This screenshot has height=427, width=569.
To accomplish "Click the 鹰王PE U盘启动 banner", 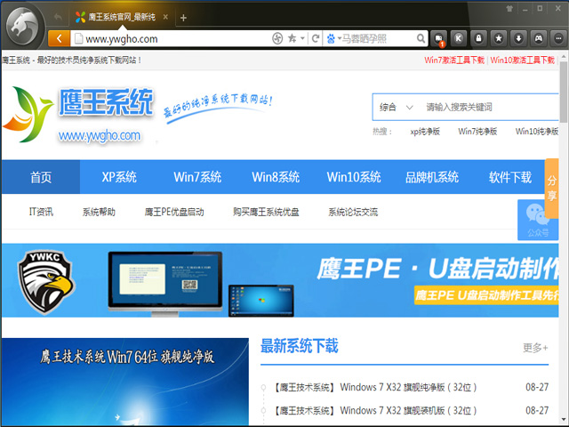I will [x=280, y=280].
